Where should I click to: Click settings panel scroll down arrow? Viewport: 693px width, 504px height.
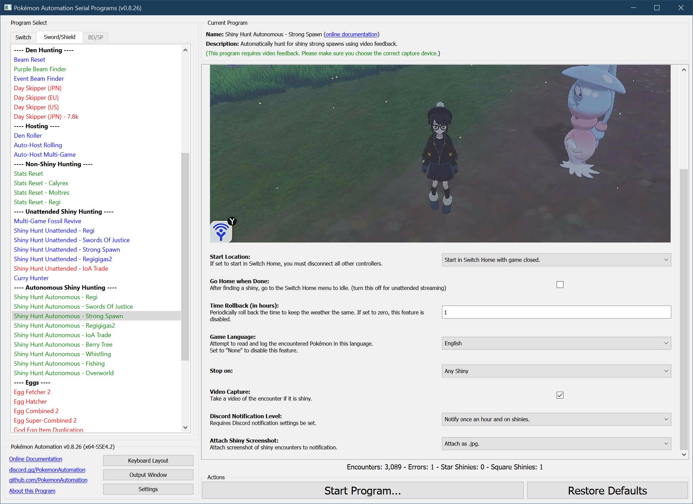click(684, 454)
